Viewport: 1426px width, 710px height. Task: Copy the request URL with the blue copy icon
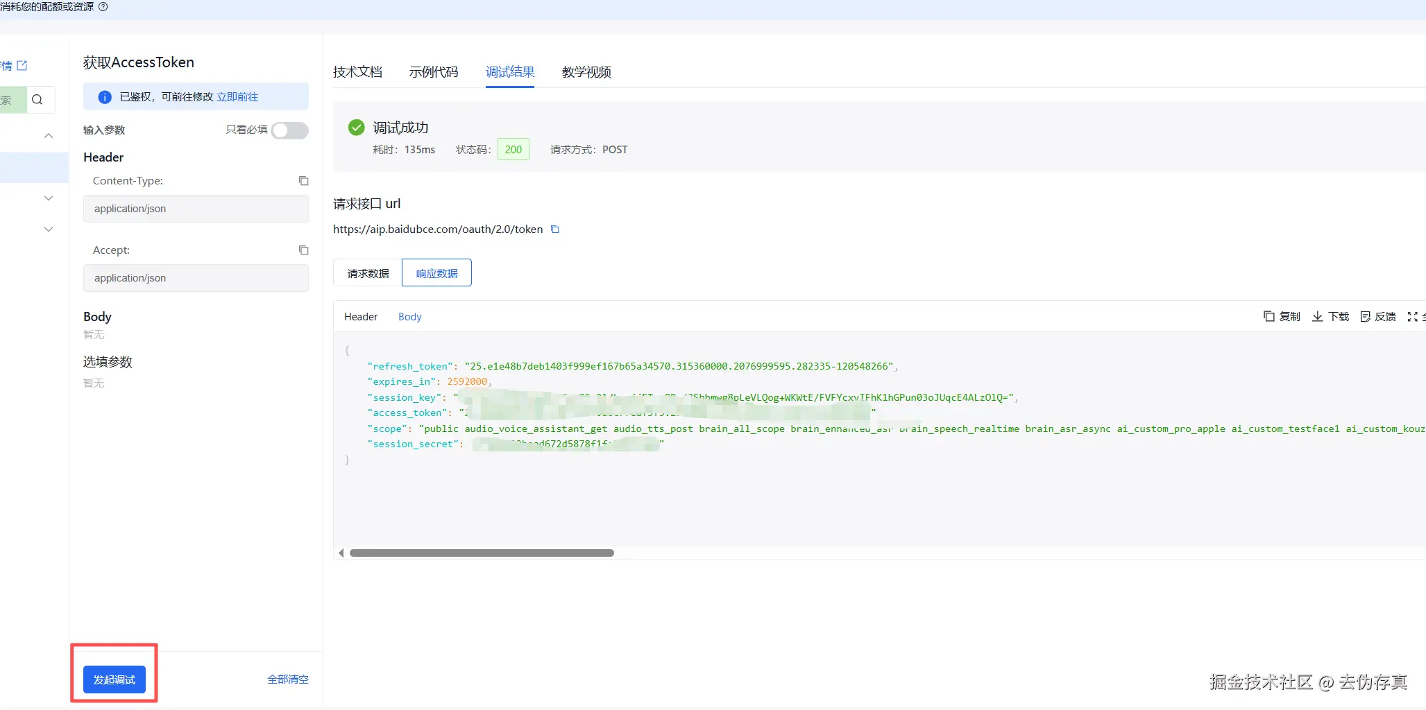click(x=554, y=230)
